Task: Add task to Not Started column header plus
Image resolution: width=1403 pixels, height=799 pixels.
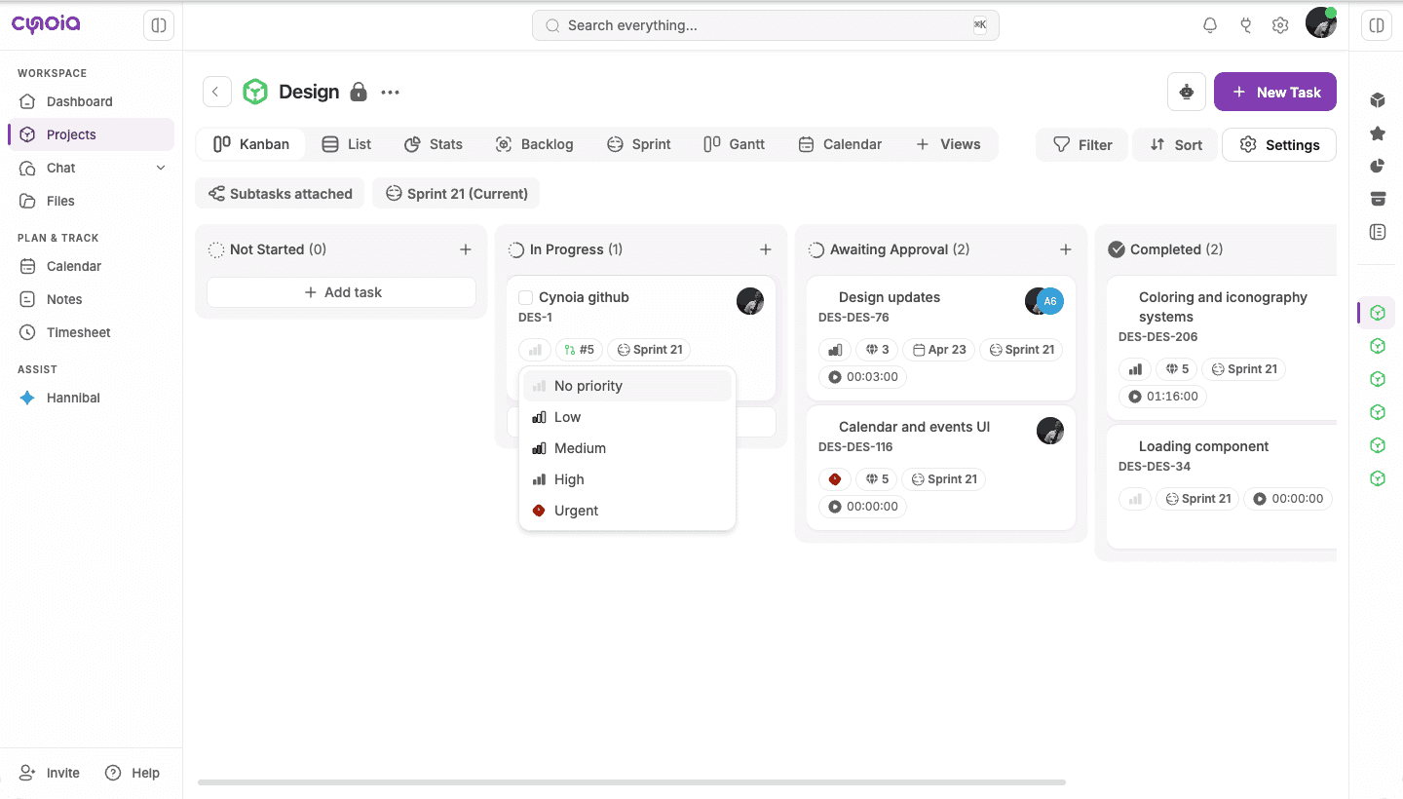Action: click(x=466, y=249)
